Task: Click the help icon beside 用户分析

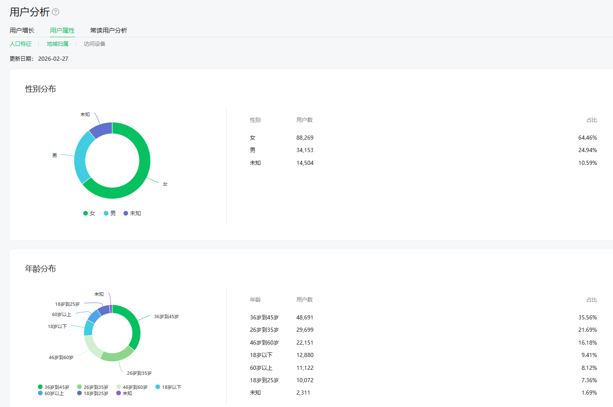Action: [56, 12]
